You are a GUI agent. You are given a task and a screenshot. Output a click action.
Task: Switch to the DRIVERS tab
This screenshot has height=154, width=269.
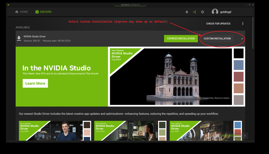point(43,12)
